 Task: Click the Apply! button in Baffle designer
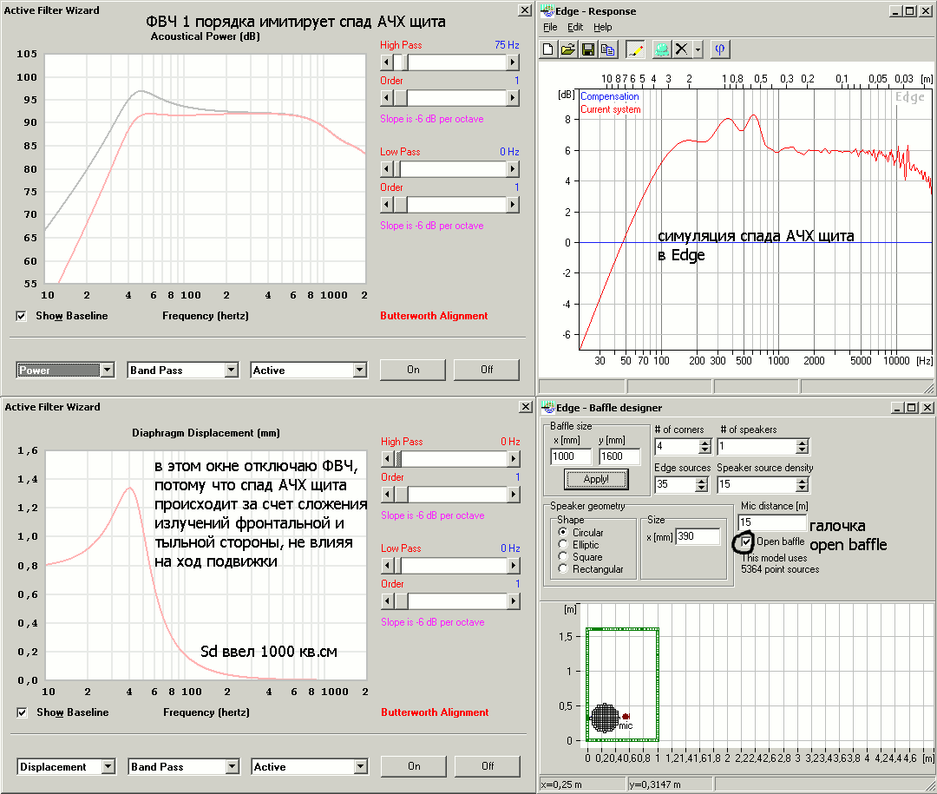coord(596,478)
